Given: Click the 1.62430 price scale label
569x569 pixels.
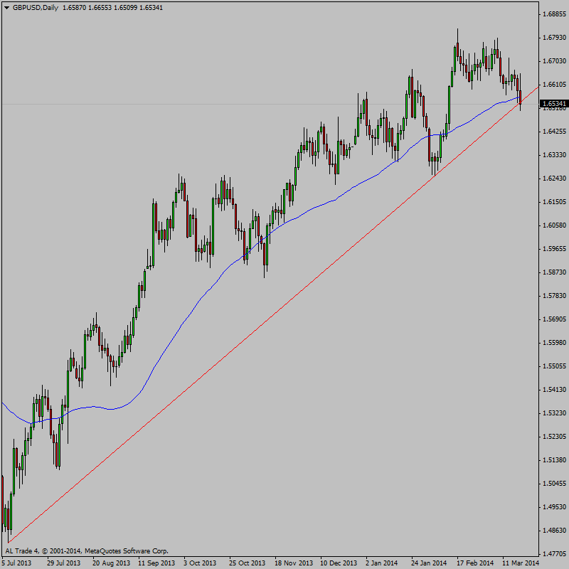Looking at the screenshot, I should click(x=553, y=179).
